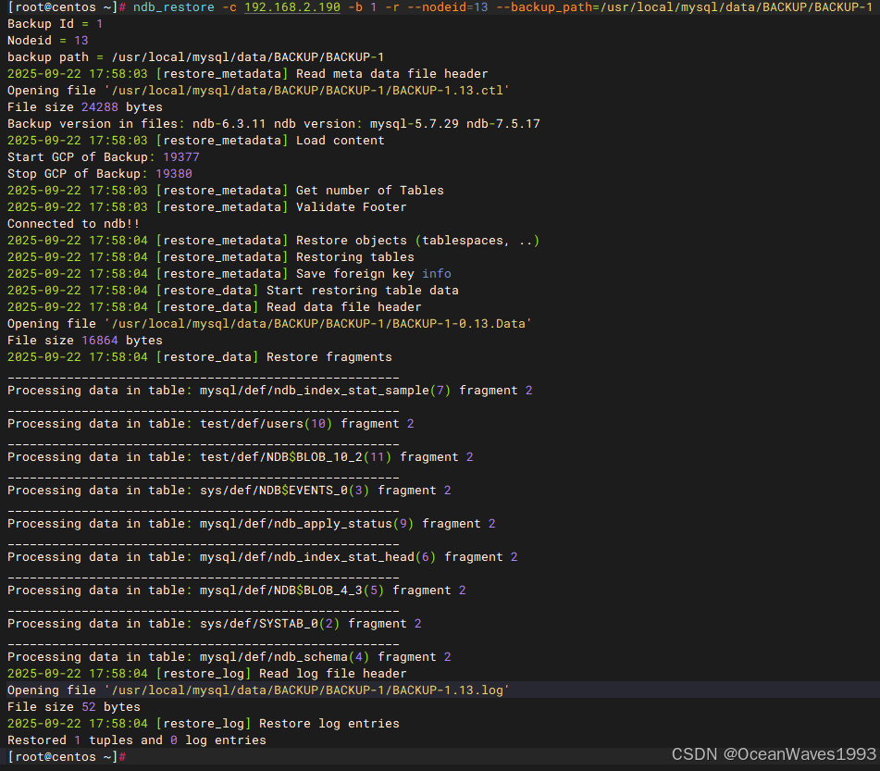Click the final [root@centos ~]# prompt
This screenshot has height=771, width=880.
click(67, 757)
